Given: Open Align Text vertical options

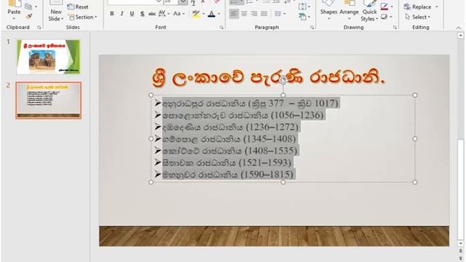Looking at the screenshot, I should [x=304, y=7].
